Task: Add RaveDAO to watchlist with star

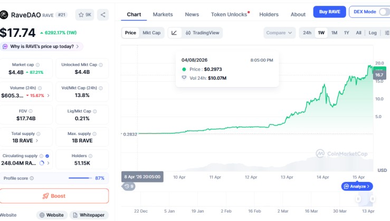Action: [84, 15]
